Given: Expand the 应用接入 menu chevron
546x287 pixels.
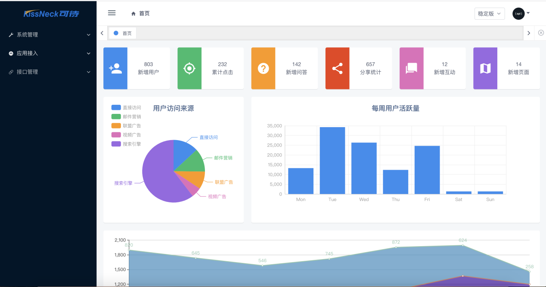Looking at the screenshot, I should click(89, 53).
